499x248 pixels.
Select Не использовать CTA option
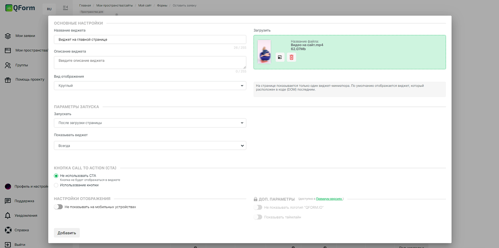point(56,176)
